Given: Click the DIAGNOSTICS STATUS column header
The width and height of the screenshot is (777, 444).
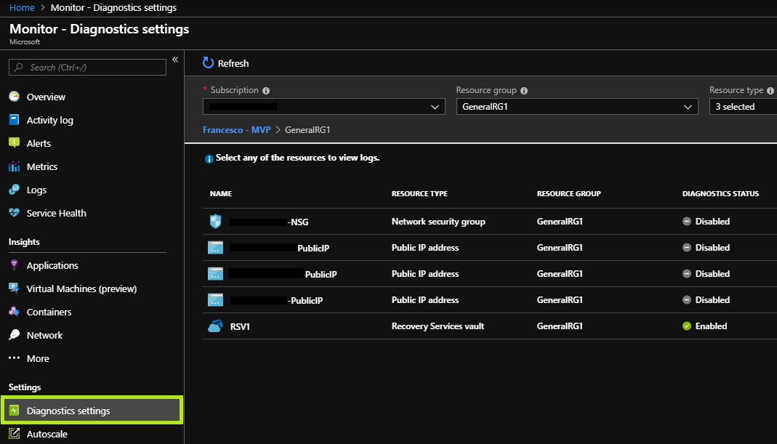Looking at the screenshot, I should pyautogui.click(x=720, y=194).
